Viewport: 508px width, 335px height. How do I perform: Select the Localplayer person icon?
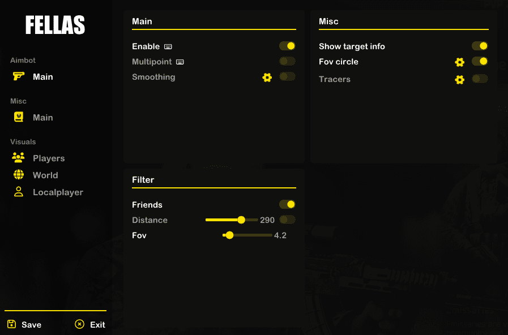pyautogui.click(x=19, y=192)
